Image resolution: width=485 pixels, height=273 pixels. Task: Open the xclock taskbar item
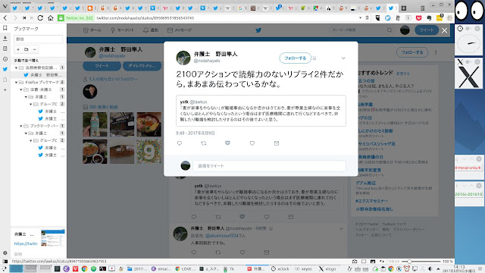(280, 269)
